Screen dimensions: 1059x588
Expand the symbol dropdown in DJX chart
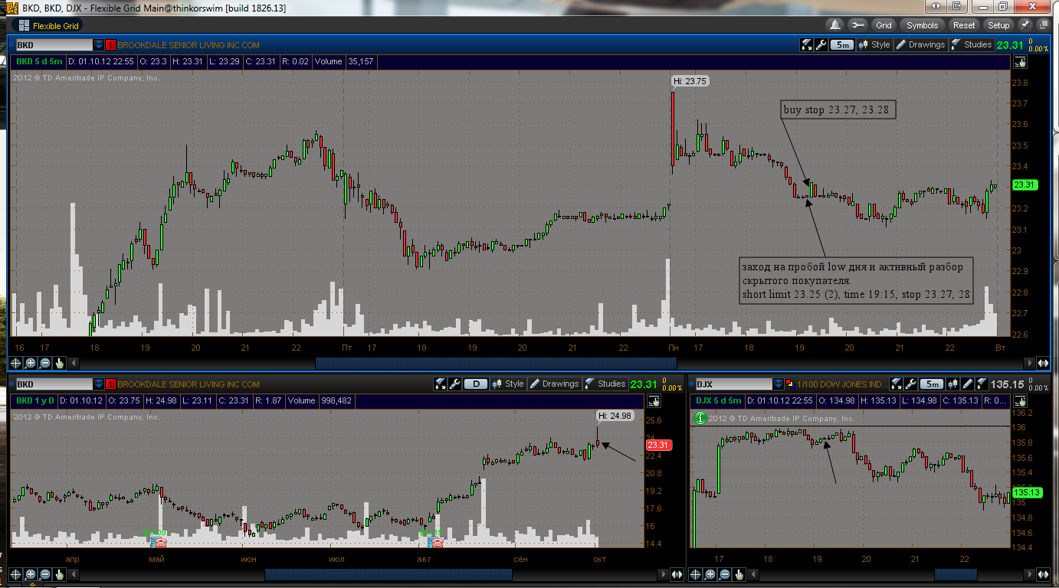[x=778, y=384]
